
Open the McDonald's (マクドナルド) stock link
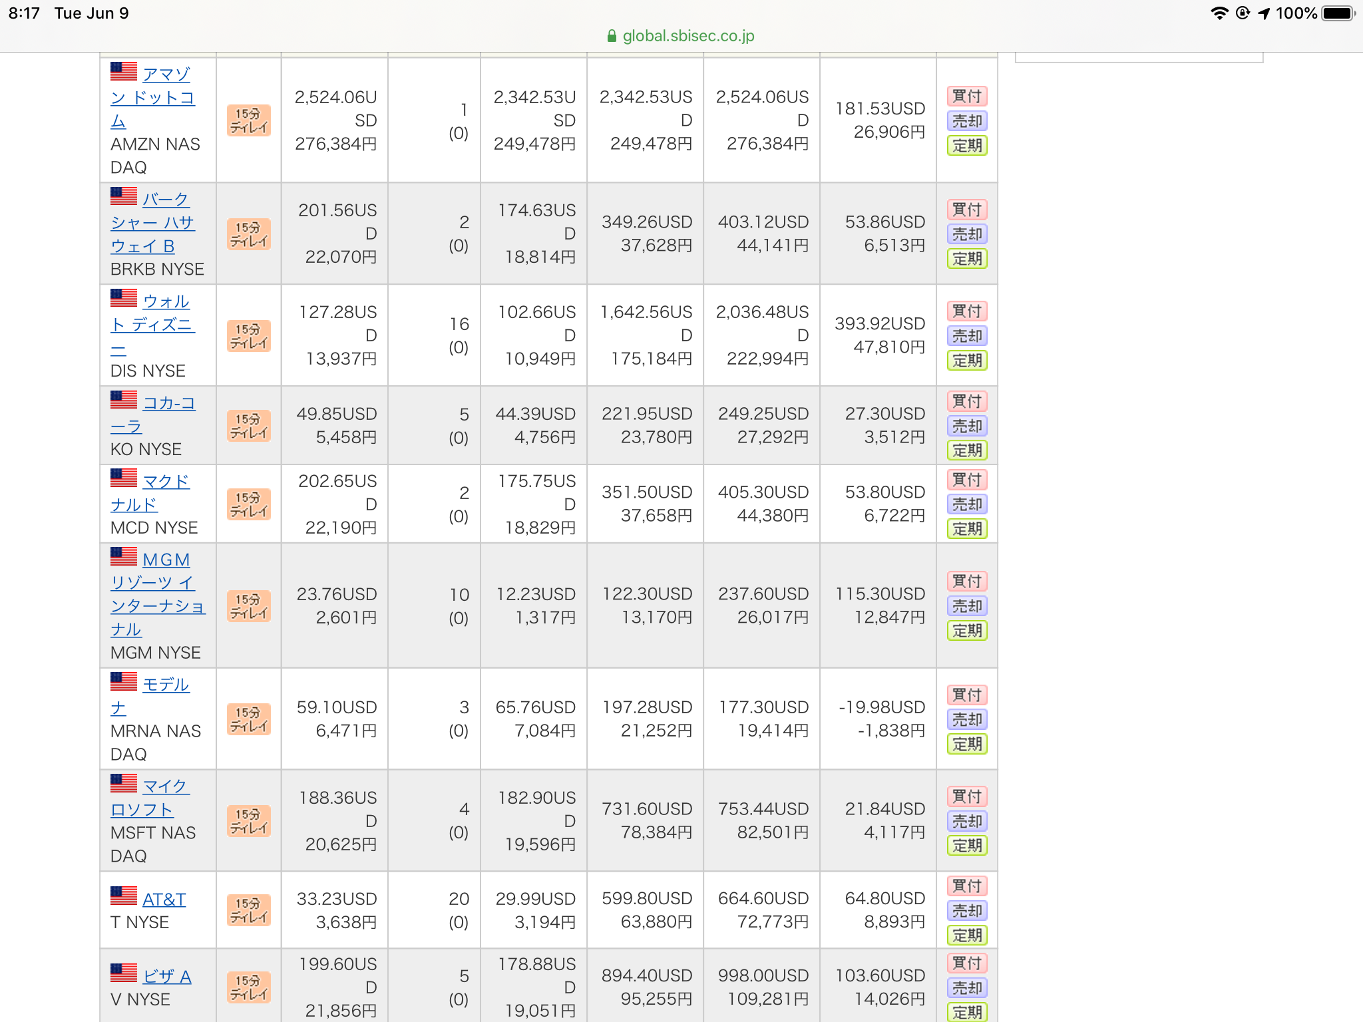[x=150, y=493]
